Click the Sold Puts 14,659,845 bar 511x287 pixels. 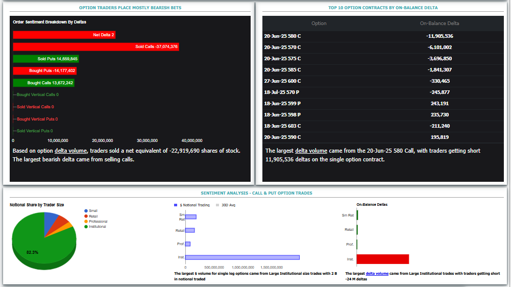(46, 59)
